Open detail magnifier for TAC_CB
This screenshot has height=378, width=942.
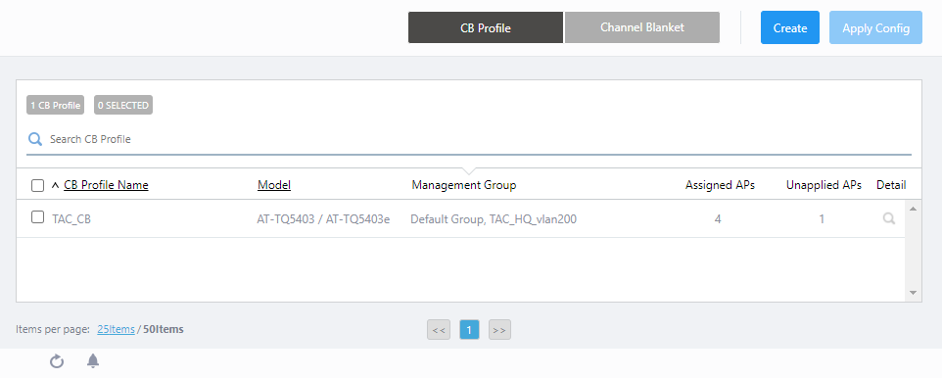click(x=888, y=218)
